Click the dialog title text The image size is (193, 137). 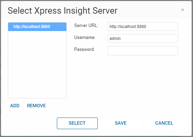(x=63, y=11)
